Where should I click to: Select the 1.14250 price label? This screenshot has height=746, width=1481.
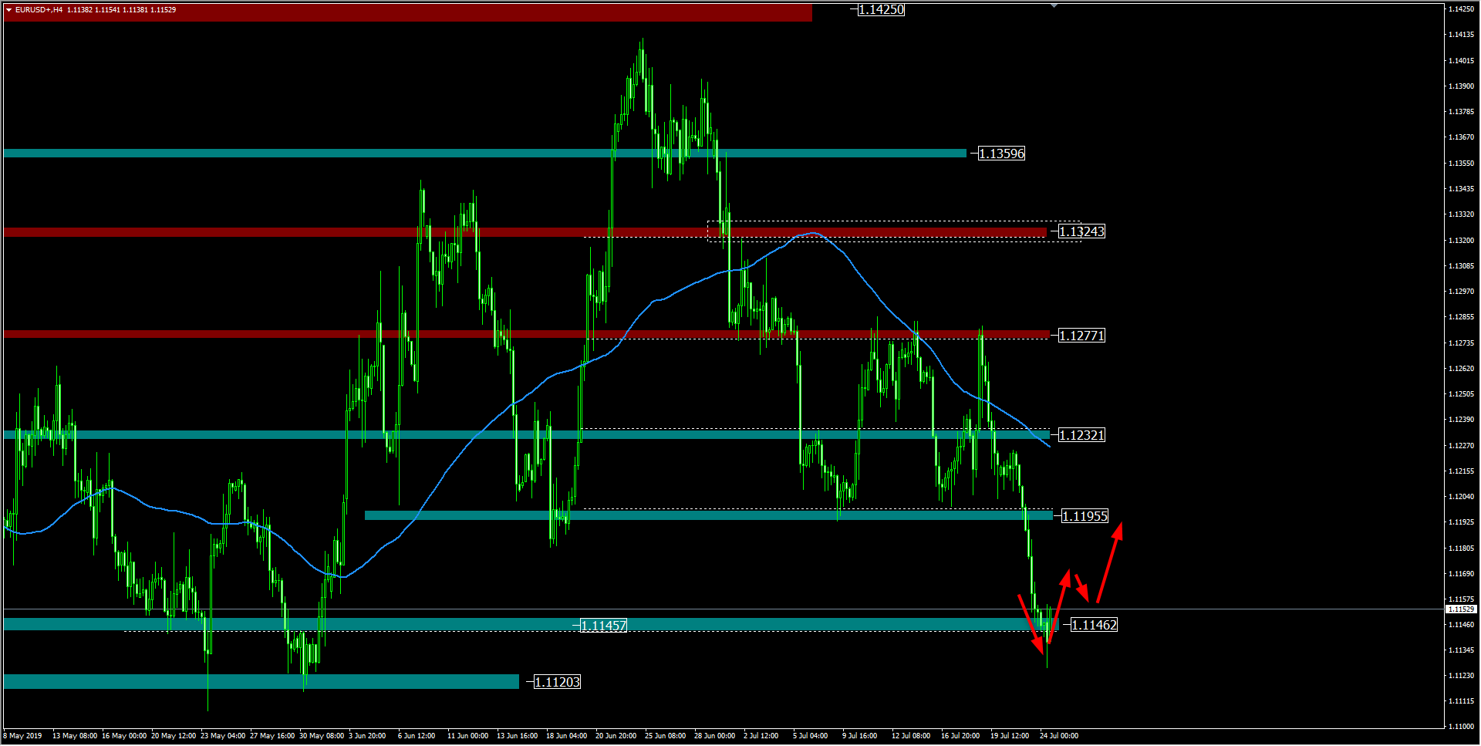(x=881, y=10)
